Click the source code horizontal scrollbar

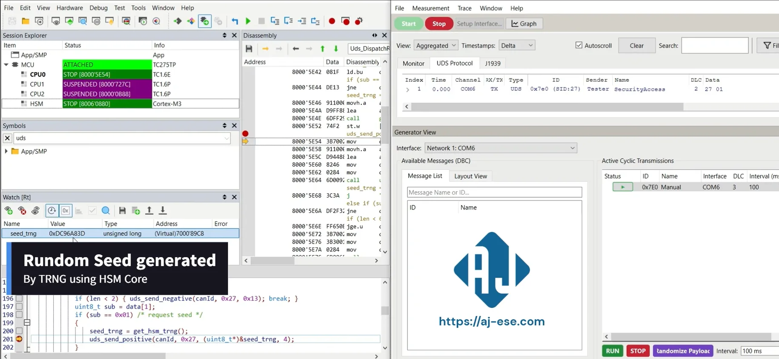(x=88, y=356)
